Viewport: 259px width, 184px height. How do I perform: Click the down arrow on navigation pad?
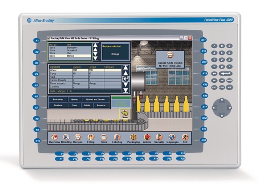pos(222,115)
